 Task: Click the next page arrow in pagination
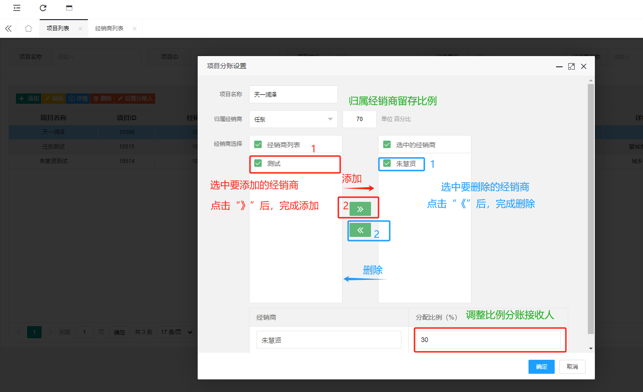pos(50,332)
